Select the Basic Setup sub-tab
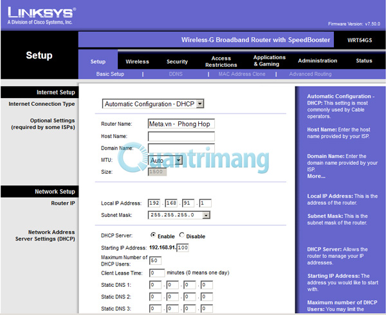Viewport: 386px width, 315px height. coord(110,74)
